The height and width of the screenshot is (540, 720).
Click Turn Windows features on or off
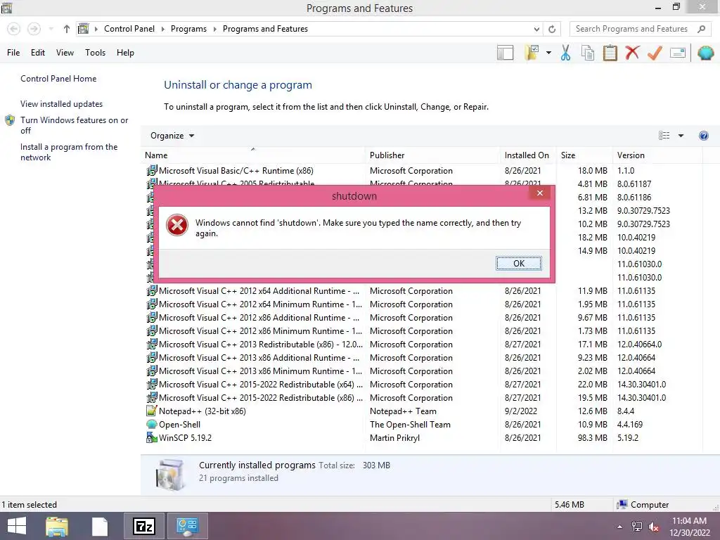tap(74, 125)
